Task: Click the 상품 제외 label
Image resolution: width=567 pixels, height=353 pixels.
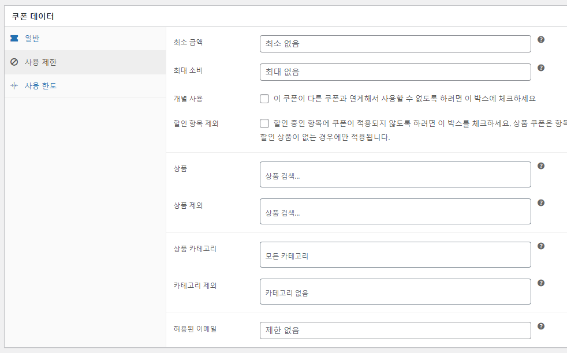Action: coord(188,205)
